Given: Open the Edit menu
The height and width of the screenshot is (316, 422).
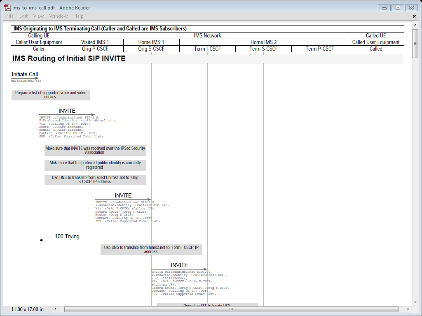Looking at the screenshot, I should [23, 16].
